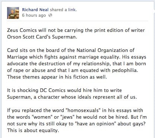The width and height of the screenshot is (155, 138).
Task: Click the quoted phrase "have an opinion"
Action: [x=96, y=124]
